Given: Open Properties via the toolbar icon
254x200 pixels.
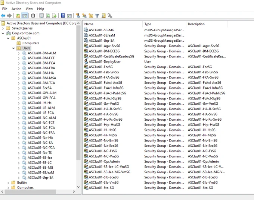Looking at the screenshot, I should pos(41,16).
